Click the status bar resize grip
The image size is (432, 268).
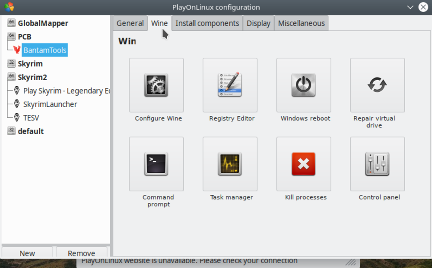click(351, 262)
